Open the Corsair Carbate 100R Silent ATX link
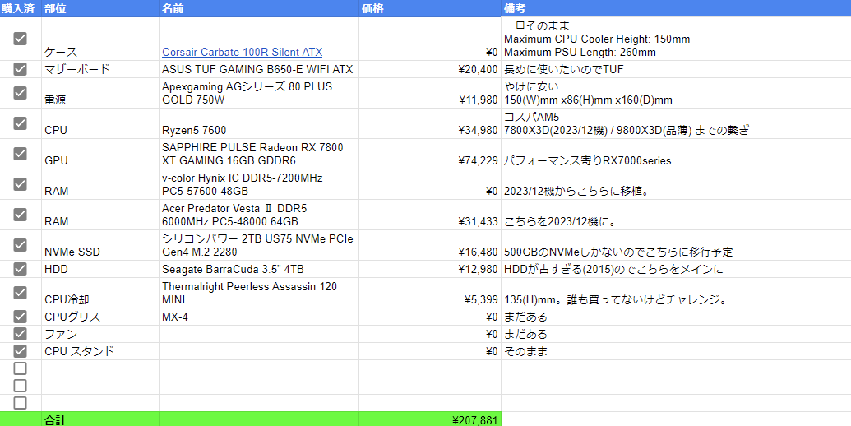The height and width of the screenshot is (426, 851). [x=242, y=52]
